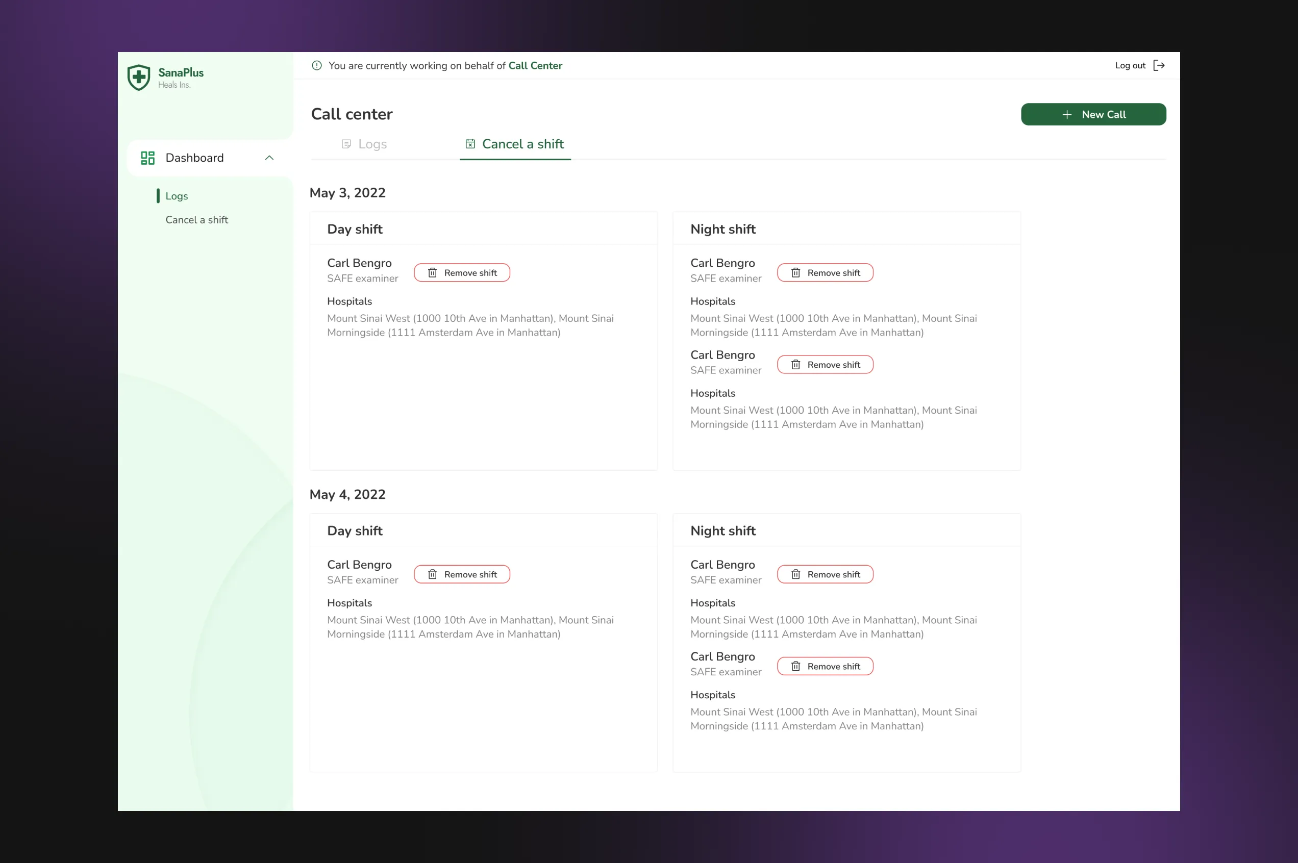Screen dimensions: 1298x863
Task: Click the plus icon on New Call button
Action: [1067, 114]
